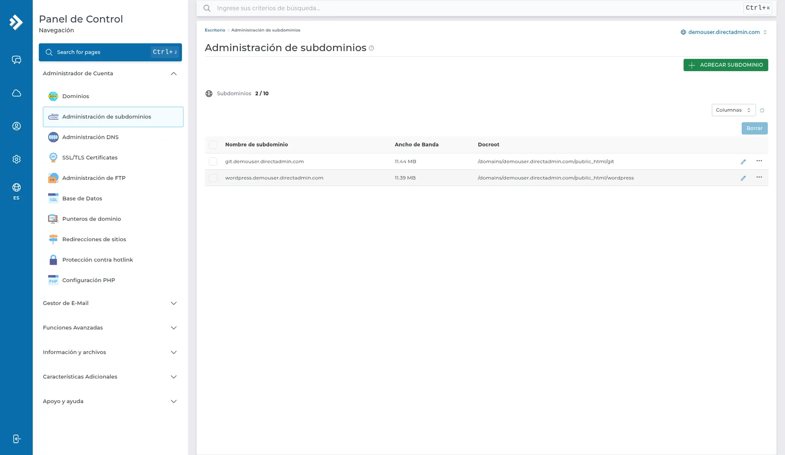Open the Columnas dropdown

point(733,110)
